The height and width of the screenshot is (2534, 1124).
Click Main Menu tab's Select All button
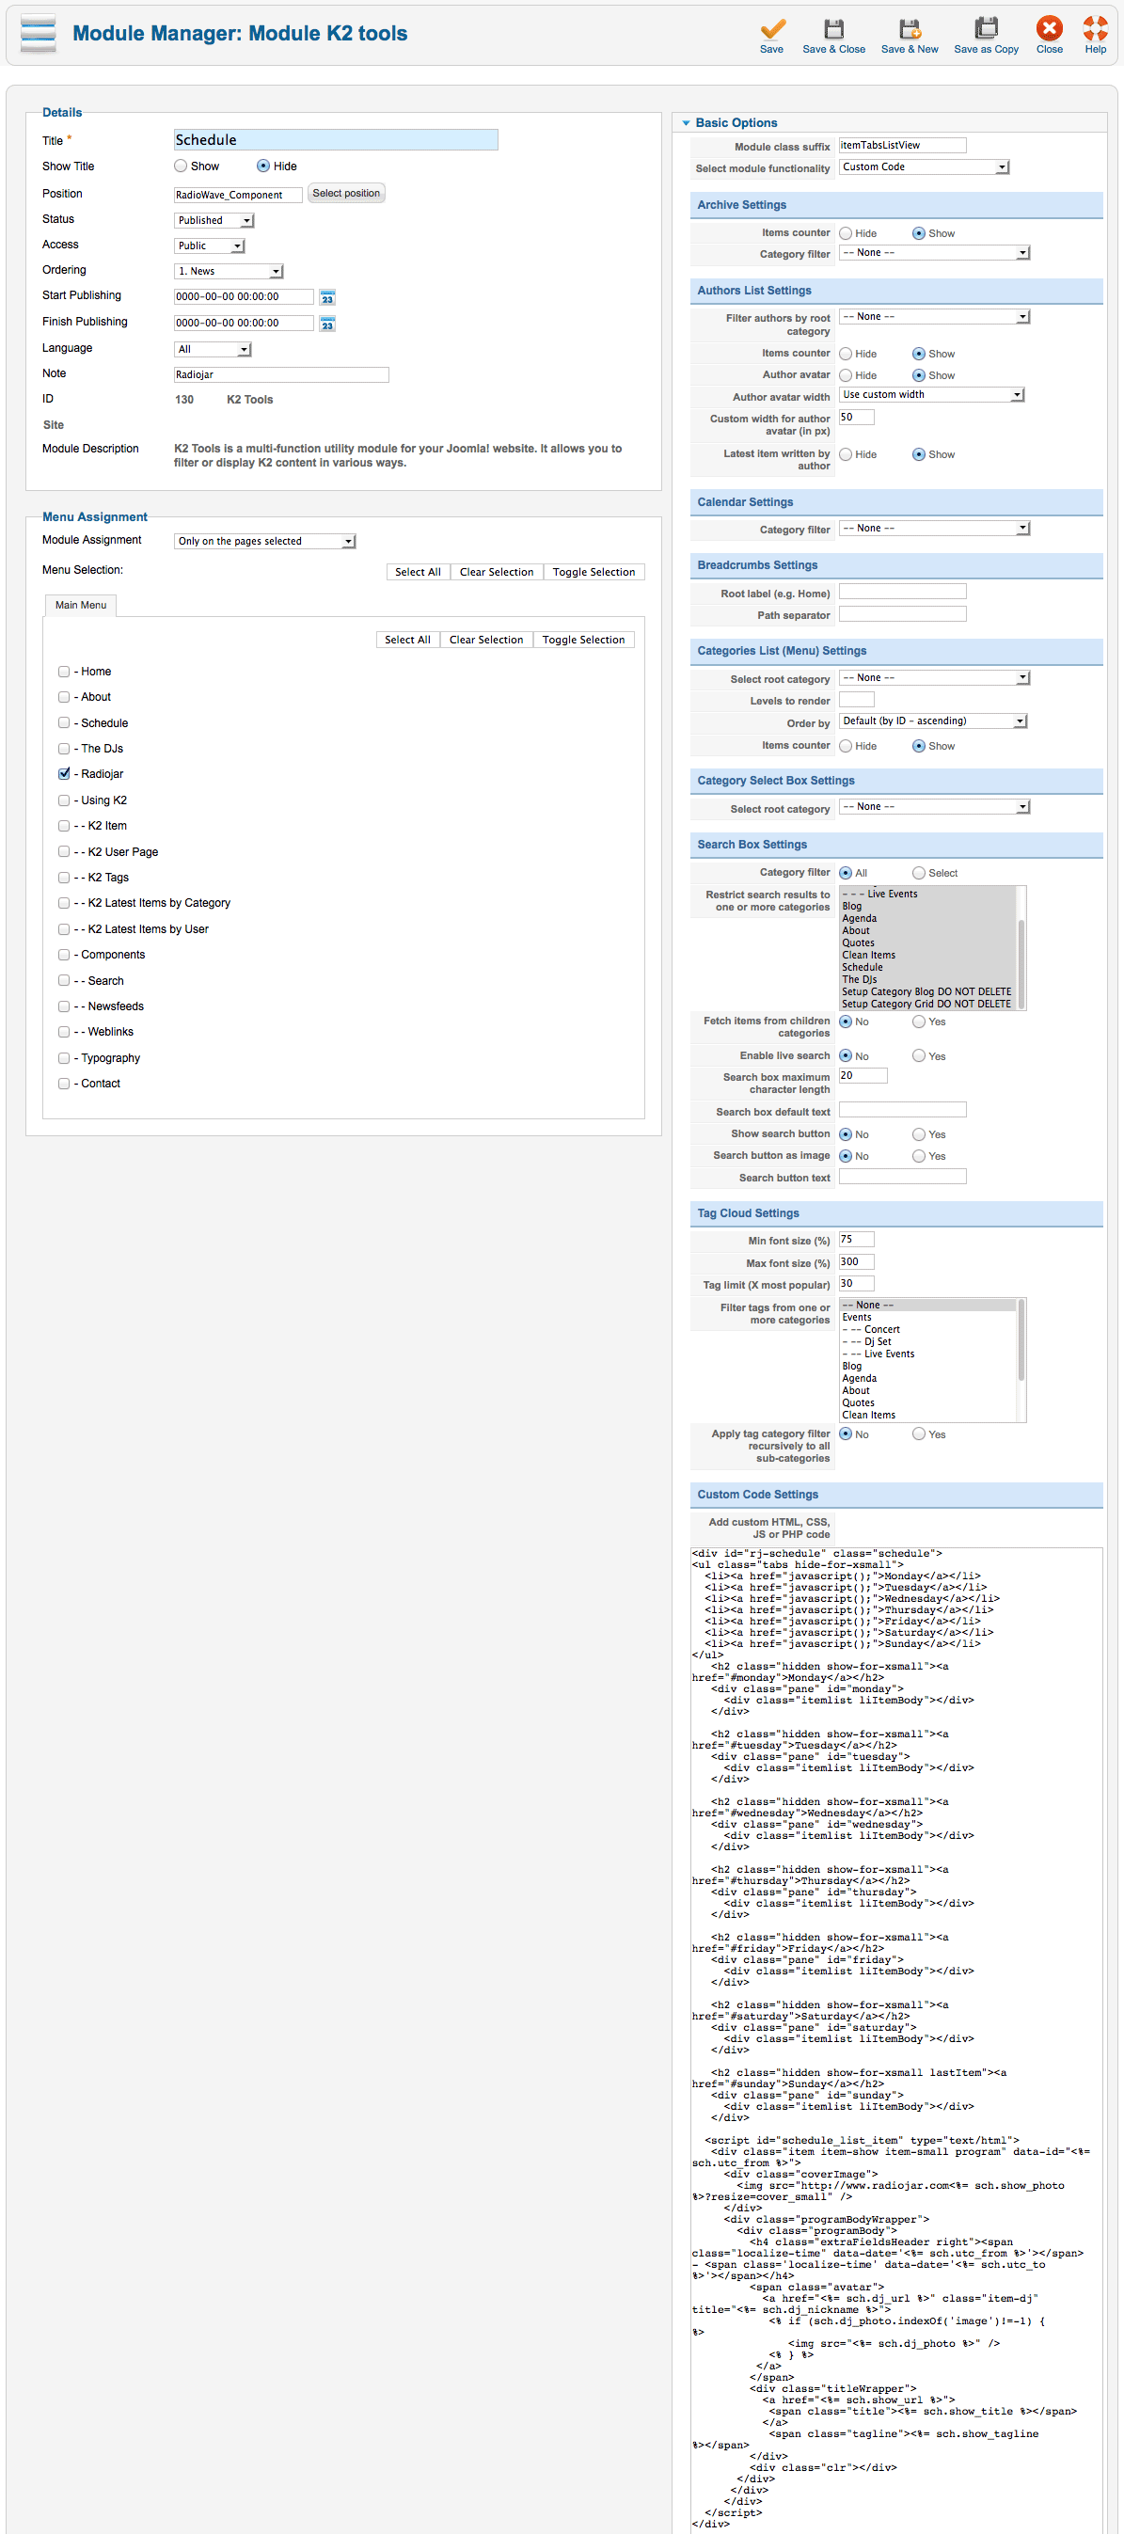[x=408, y=641]
